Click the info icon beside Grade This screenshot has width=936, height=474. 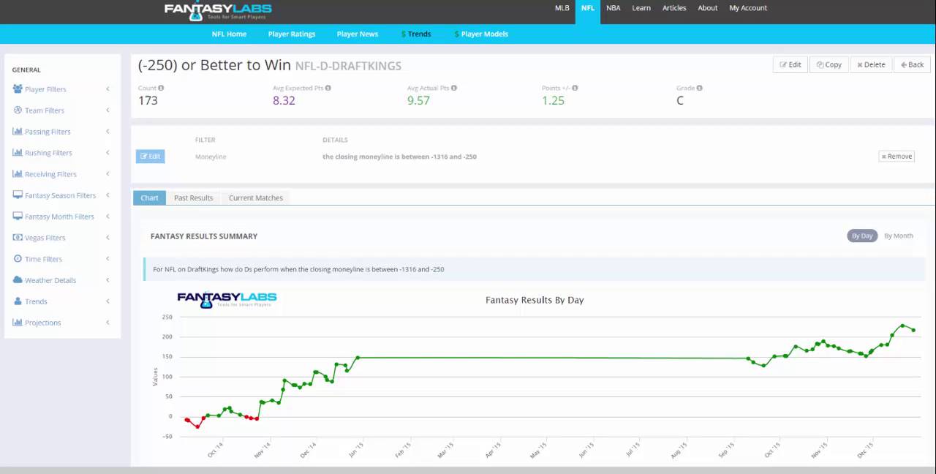coord(700,88)
